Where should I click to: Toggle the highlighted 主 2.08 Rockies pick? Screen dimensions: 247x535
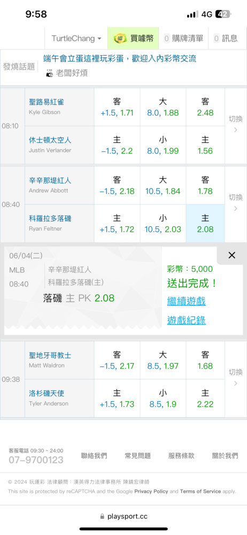point(205,224)
